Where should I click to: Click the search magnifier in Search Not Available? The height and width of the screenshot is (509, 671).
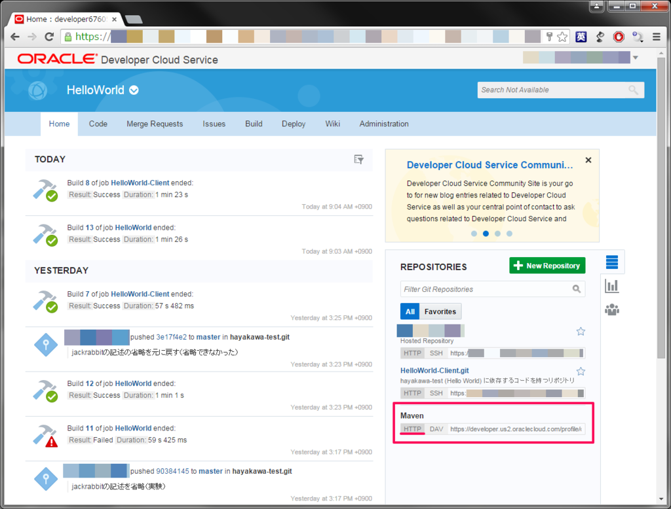click(633, 90)
